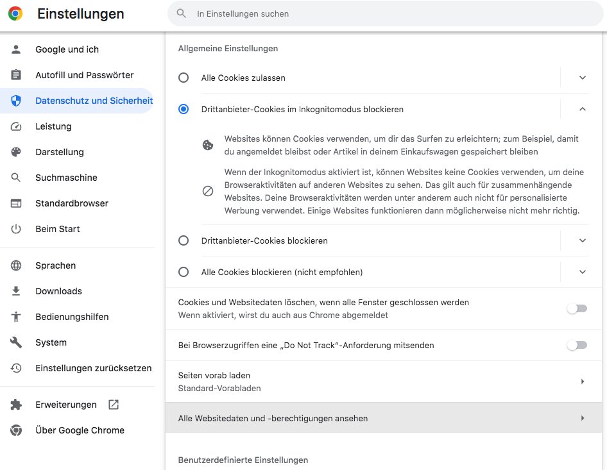Collapse the Inkognitomodus cookie option details
Image resolution: width=607 pixels, height=470 pixels.
coord(582,109)
